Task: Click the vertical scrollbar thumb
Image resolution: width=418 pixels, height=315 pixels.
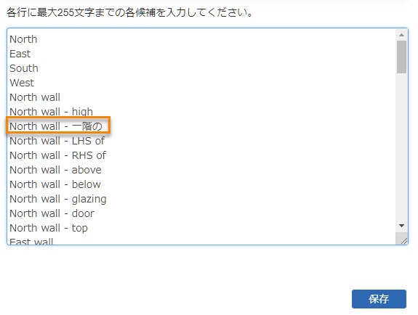Action: tap(401, 57)
